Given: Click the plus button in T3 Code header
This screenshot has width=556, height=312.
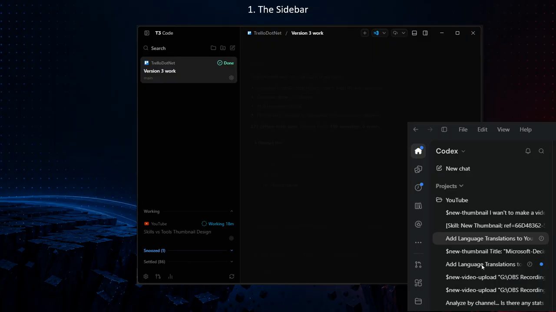Looking at the screenshot, I should 365,33.
